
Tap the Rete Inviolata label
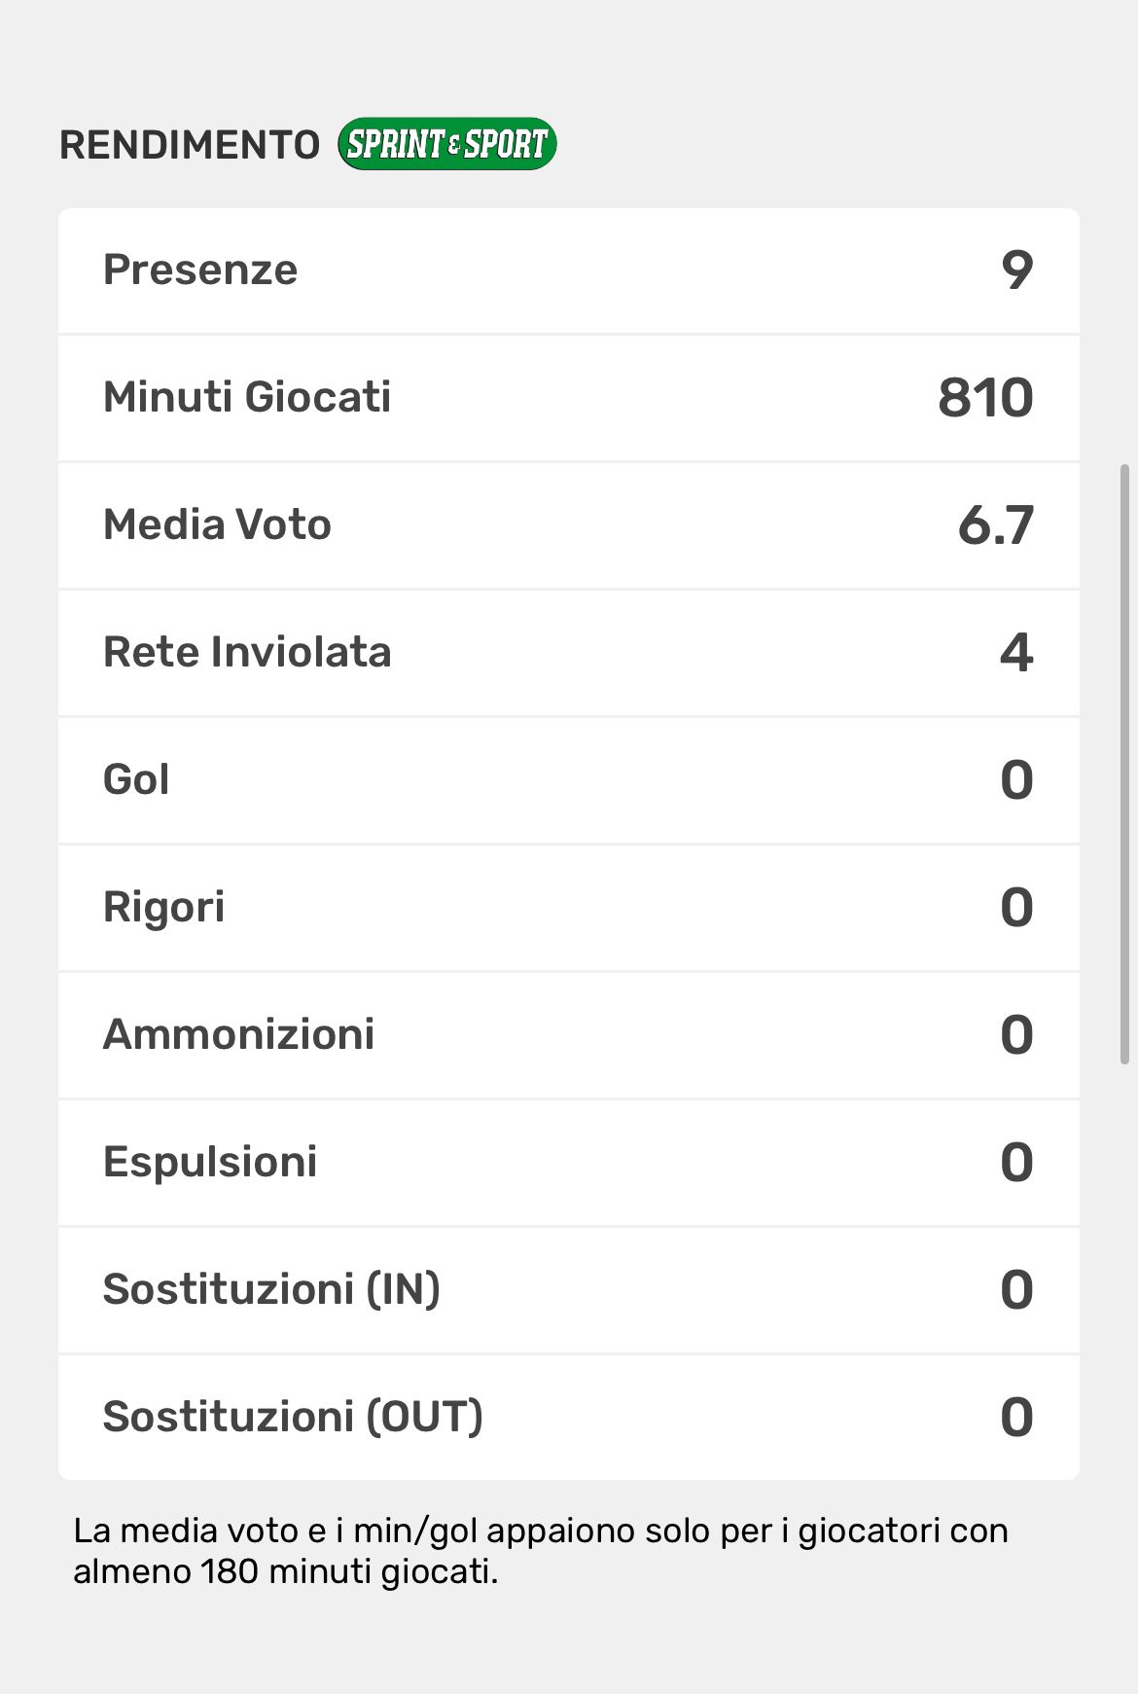247,652
